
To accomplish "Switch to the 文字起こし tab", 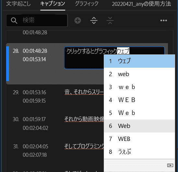I will coord(18,4).
